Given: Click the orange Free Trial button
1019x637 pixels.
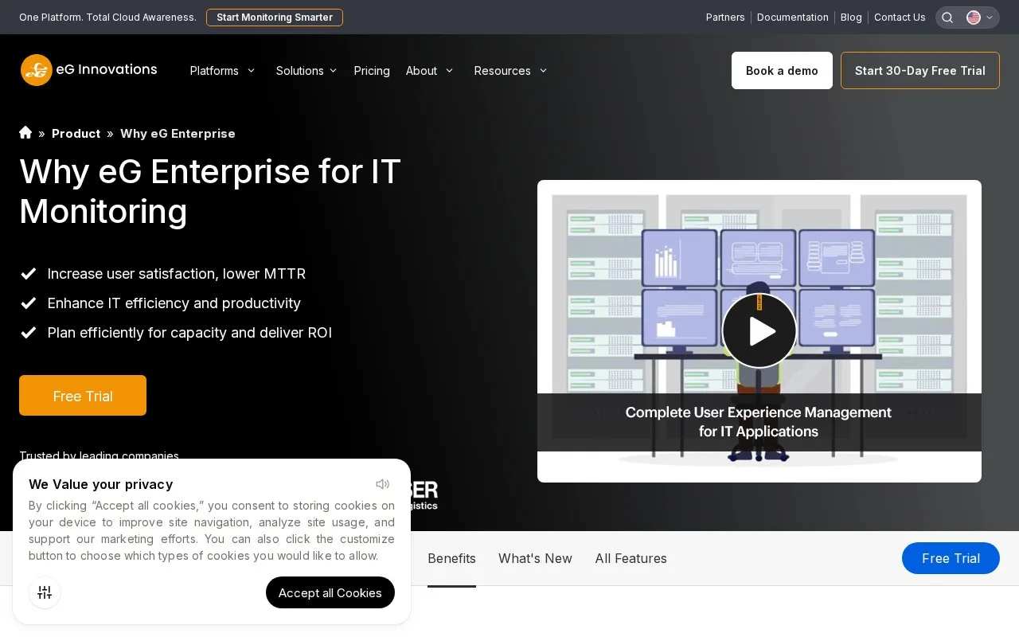Looking at the screenshot, I should pyautogui.click(x=83, y=396).
